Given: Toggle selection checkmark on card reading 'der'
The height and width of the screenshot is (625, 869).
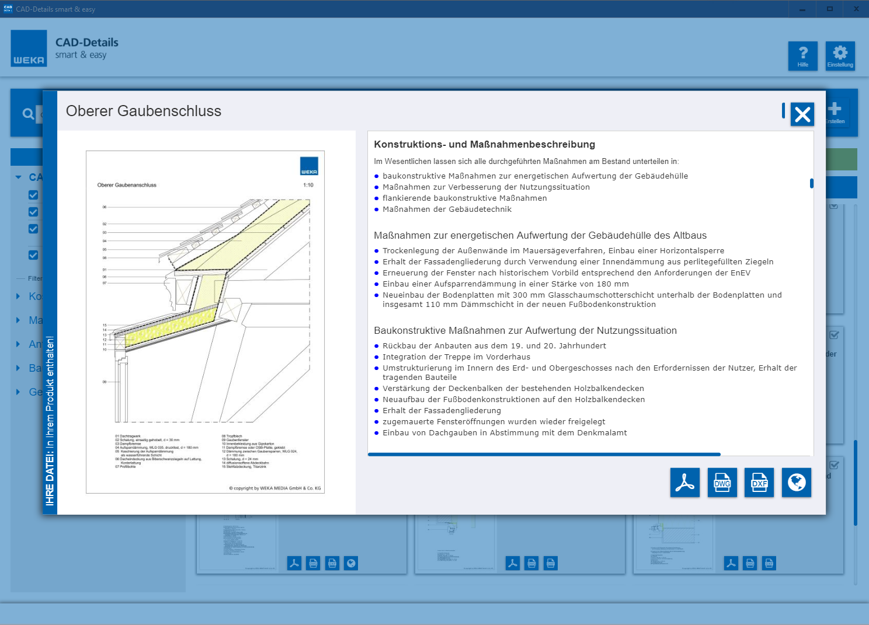Looking at the screenshot, I should click(834, 335).
